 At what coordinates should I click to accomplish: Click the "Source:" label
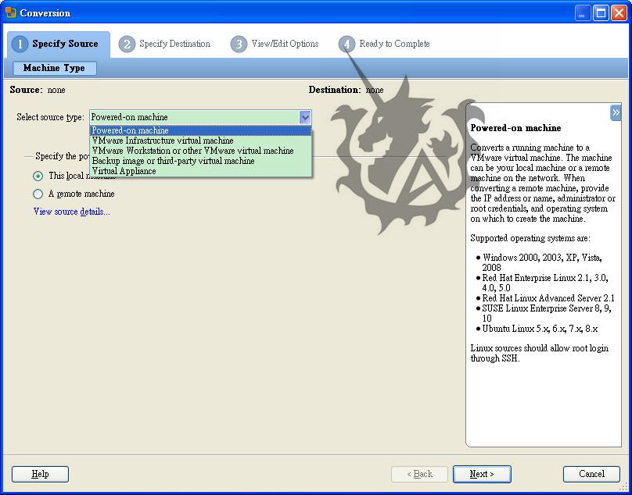26,90
